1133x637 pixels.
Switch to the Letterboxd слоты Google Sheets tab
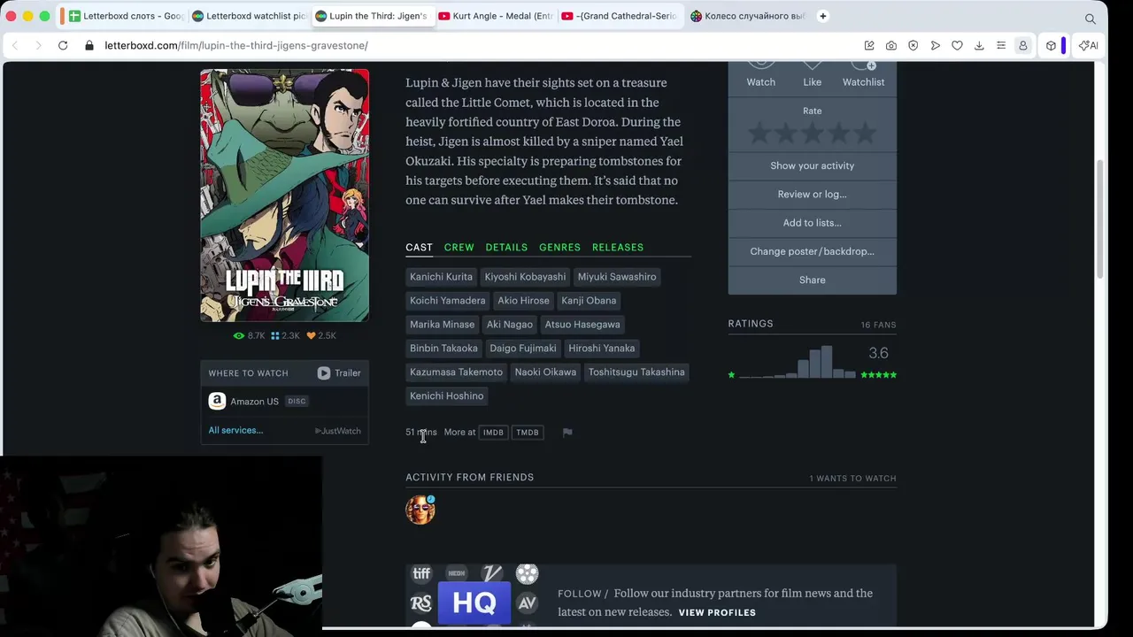point(126,16)
